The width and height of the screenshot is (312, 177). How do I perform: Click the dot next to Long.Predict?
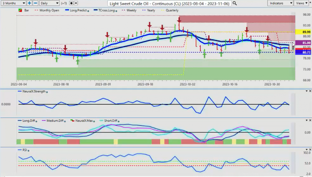point(88,11)
